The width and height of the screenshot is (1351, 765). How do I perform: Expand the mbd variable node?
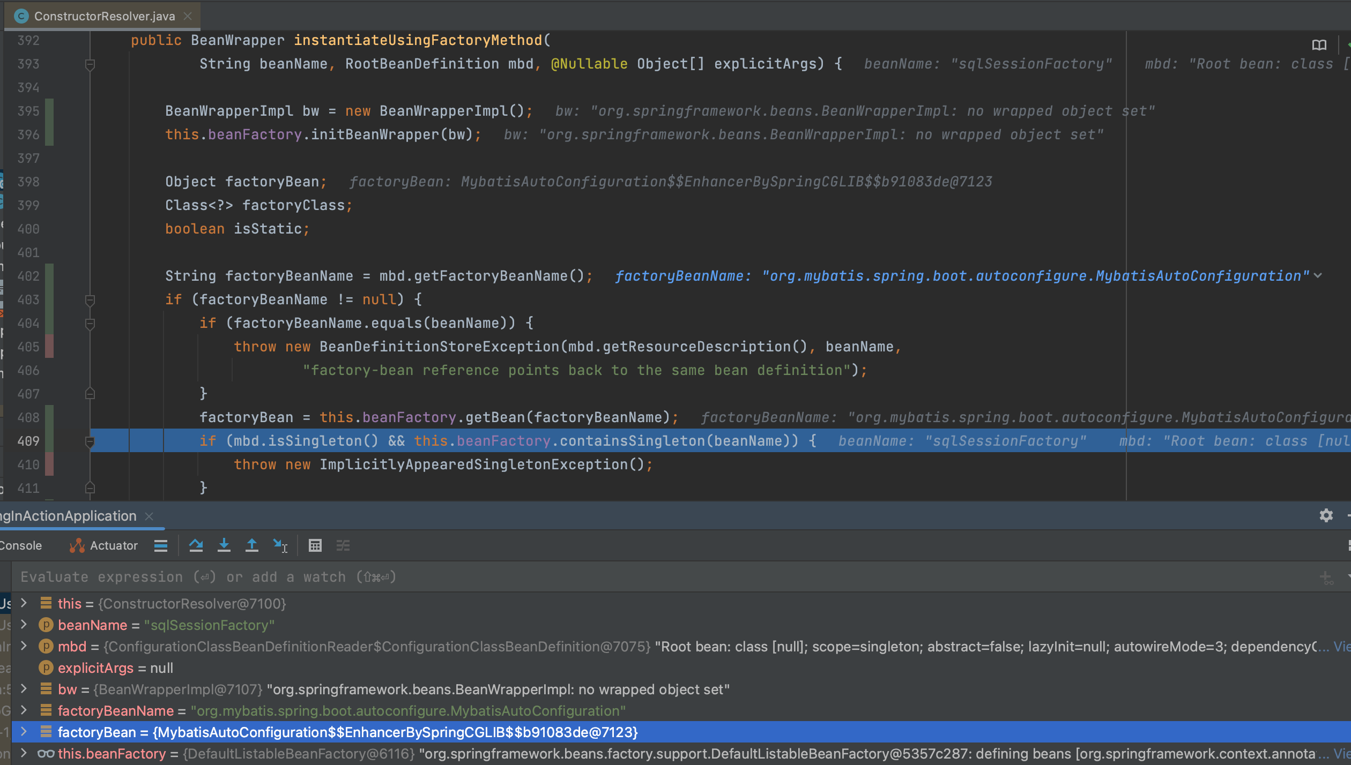pos(24,646)
